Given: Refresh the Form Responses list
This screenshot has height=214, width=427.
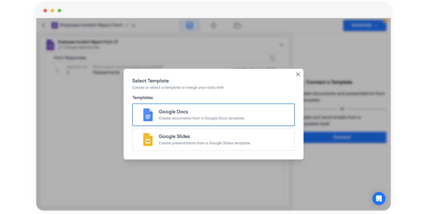Looking at the screenshot, I should pyautogui.click(x=272, y=58).
